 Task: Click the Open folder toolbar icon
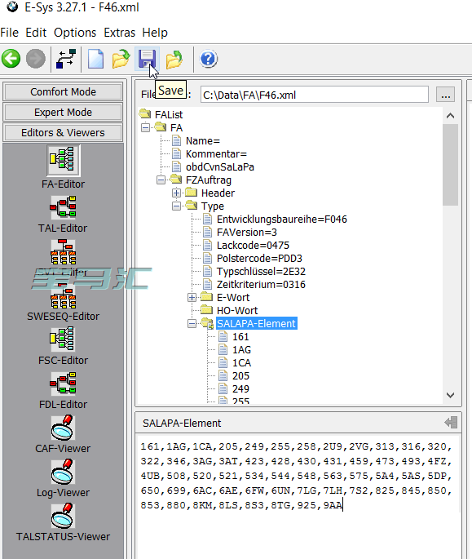pos(121,59)
